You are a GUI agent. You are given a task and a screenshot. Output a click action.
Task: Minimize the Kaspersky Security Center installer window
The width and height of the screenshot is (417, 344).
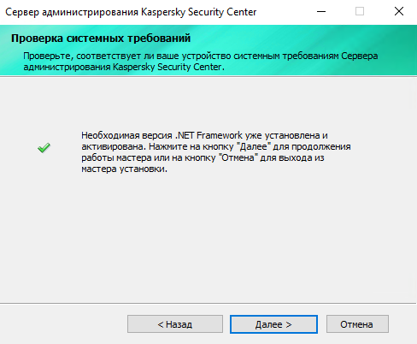pos(321,12)
